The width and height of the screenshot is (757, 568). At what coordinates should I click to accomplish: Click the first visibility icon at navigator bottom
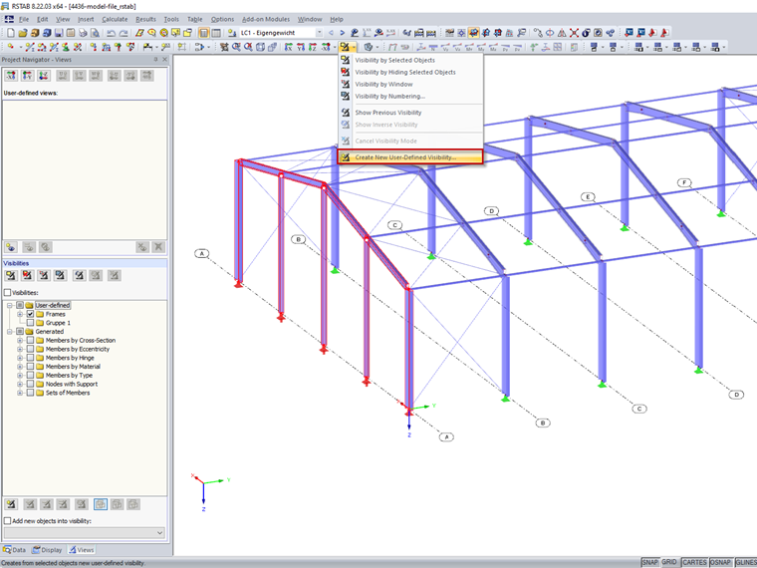point(11,504)
